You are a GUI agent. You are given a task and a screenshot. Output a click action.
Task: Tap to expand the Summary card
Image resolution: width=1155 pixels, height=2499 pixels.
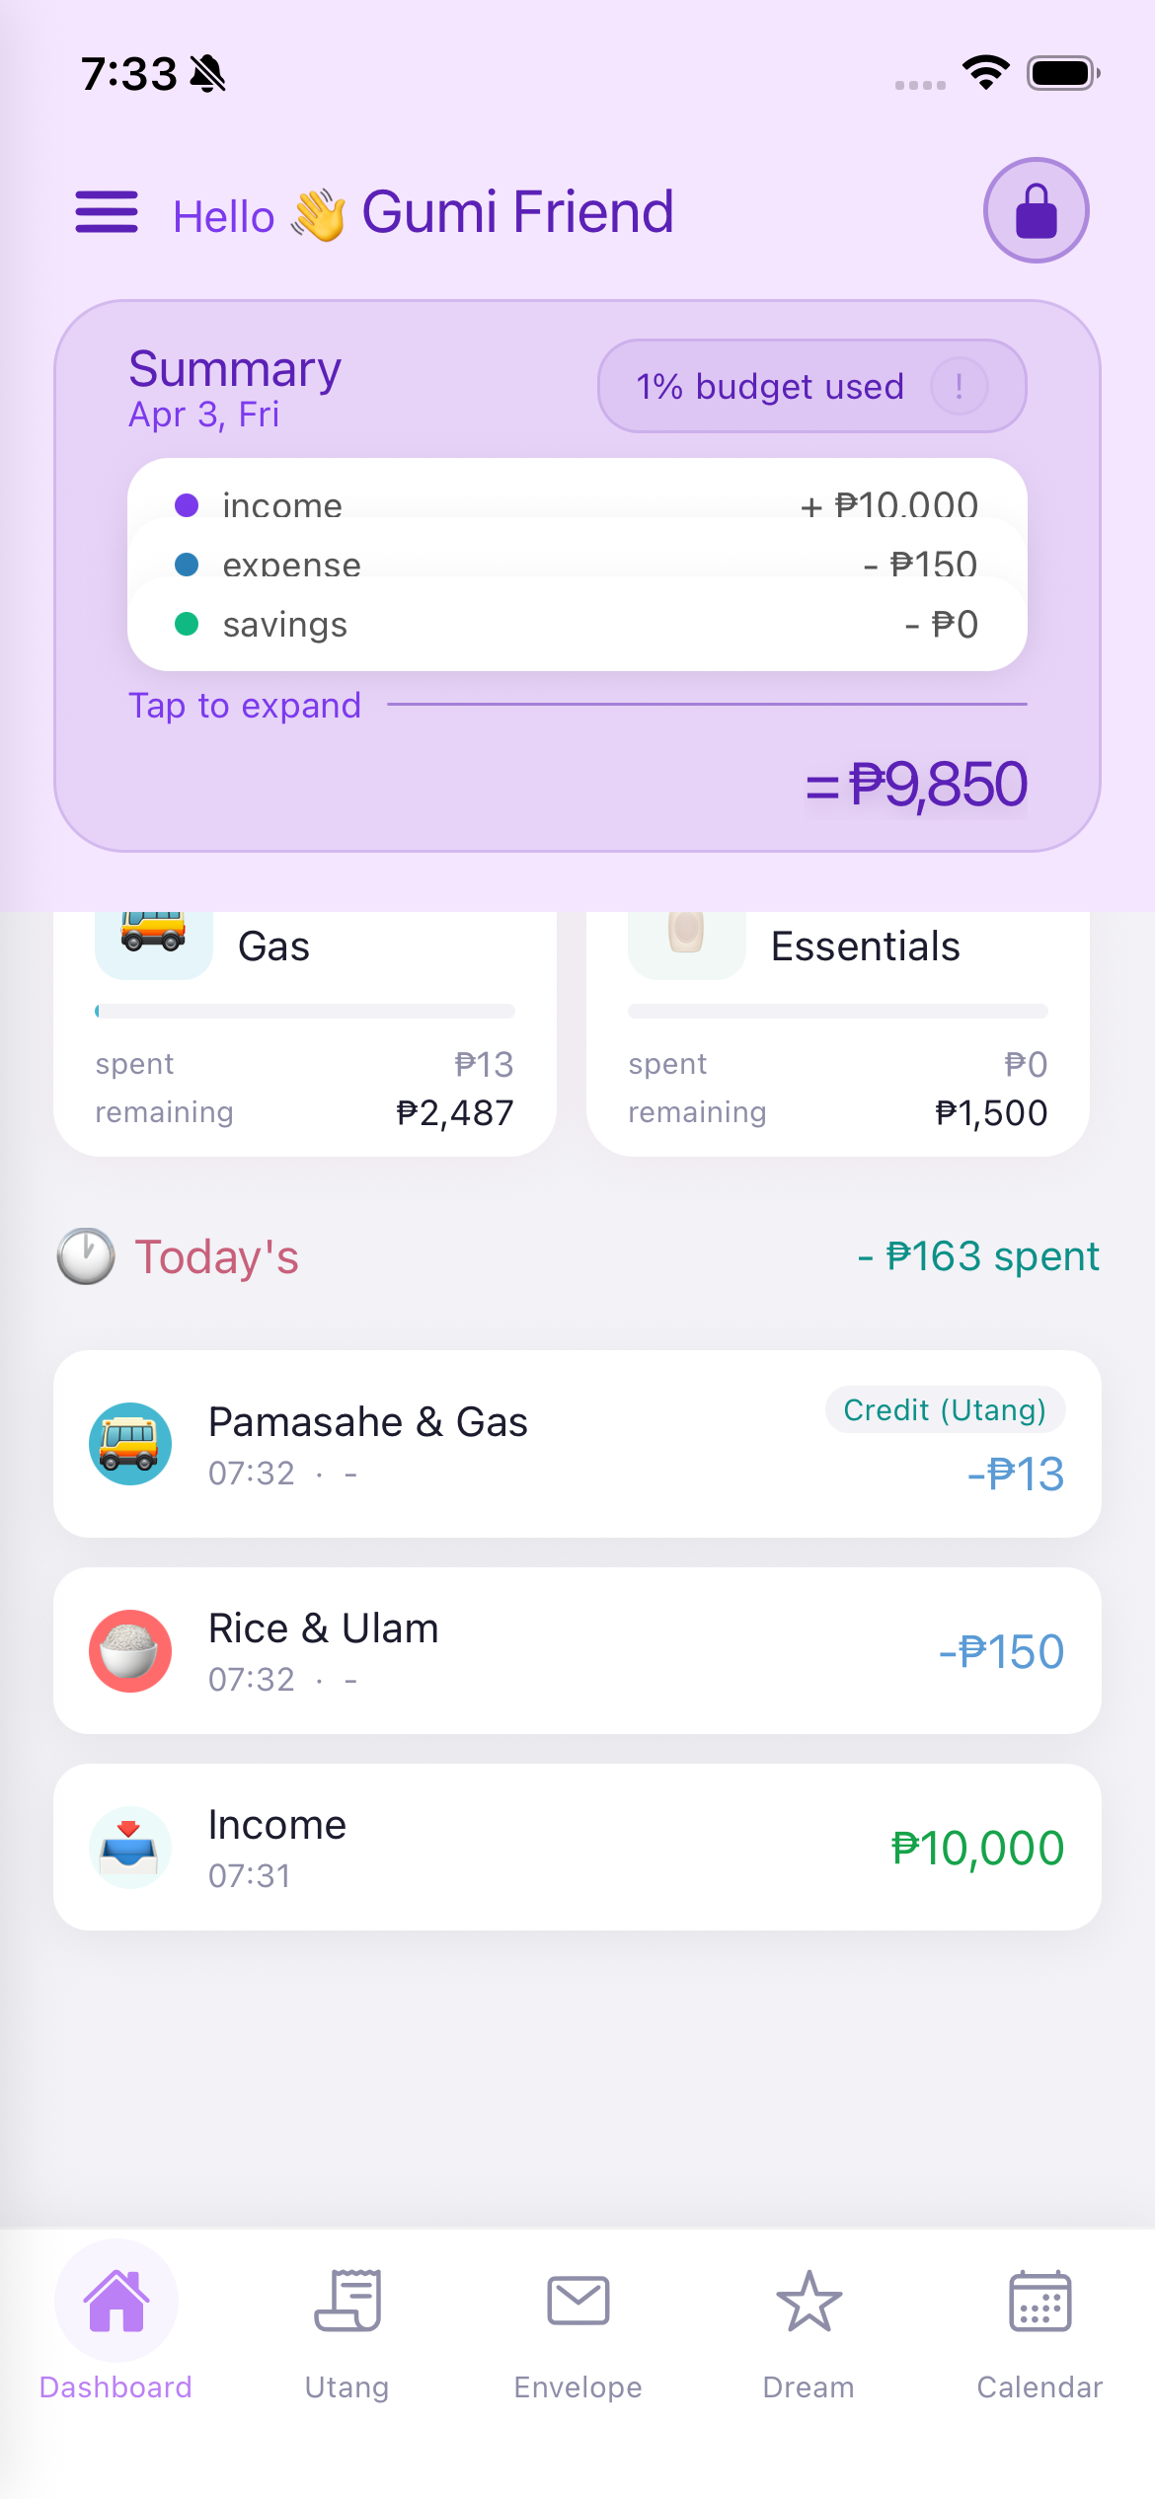click(245, 706)
